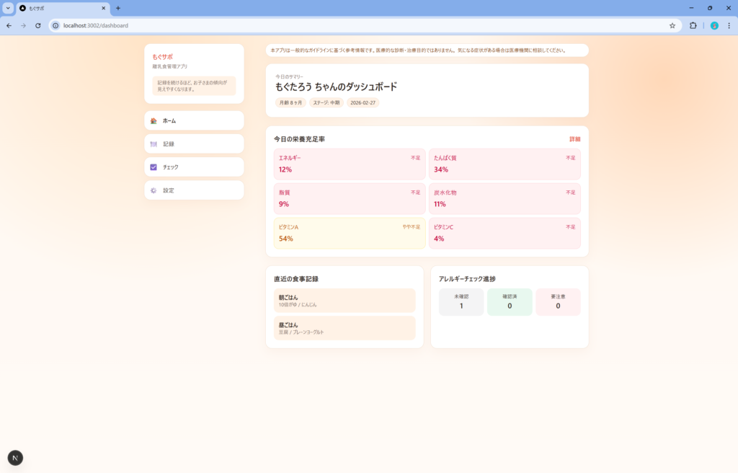Click the meal record icon in sidebar
The width and height of the screenshot is (738, 473).
[x=154, y=144]
